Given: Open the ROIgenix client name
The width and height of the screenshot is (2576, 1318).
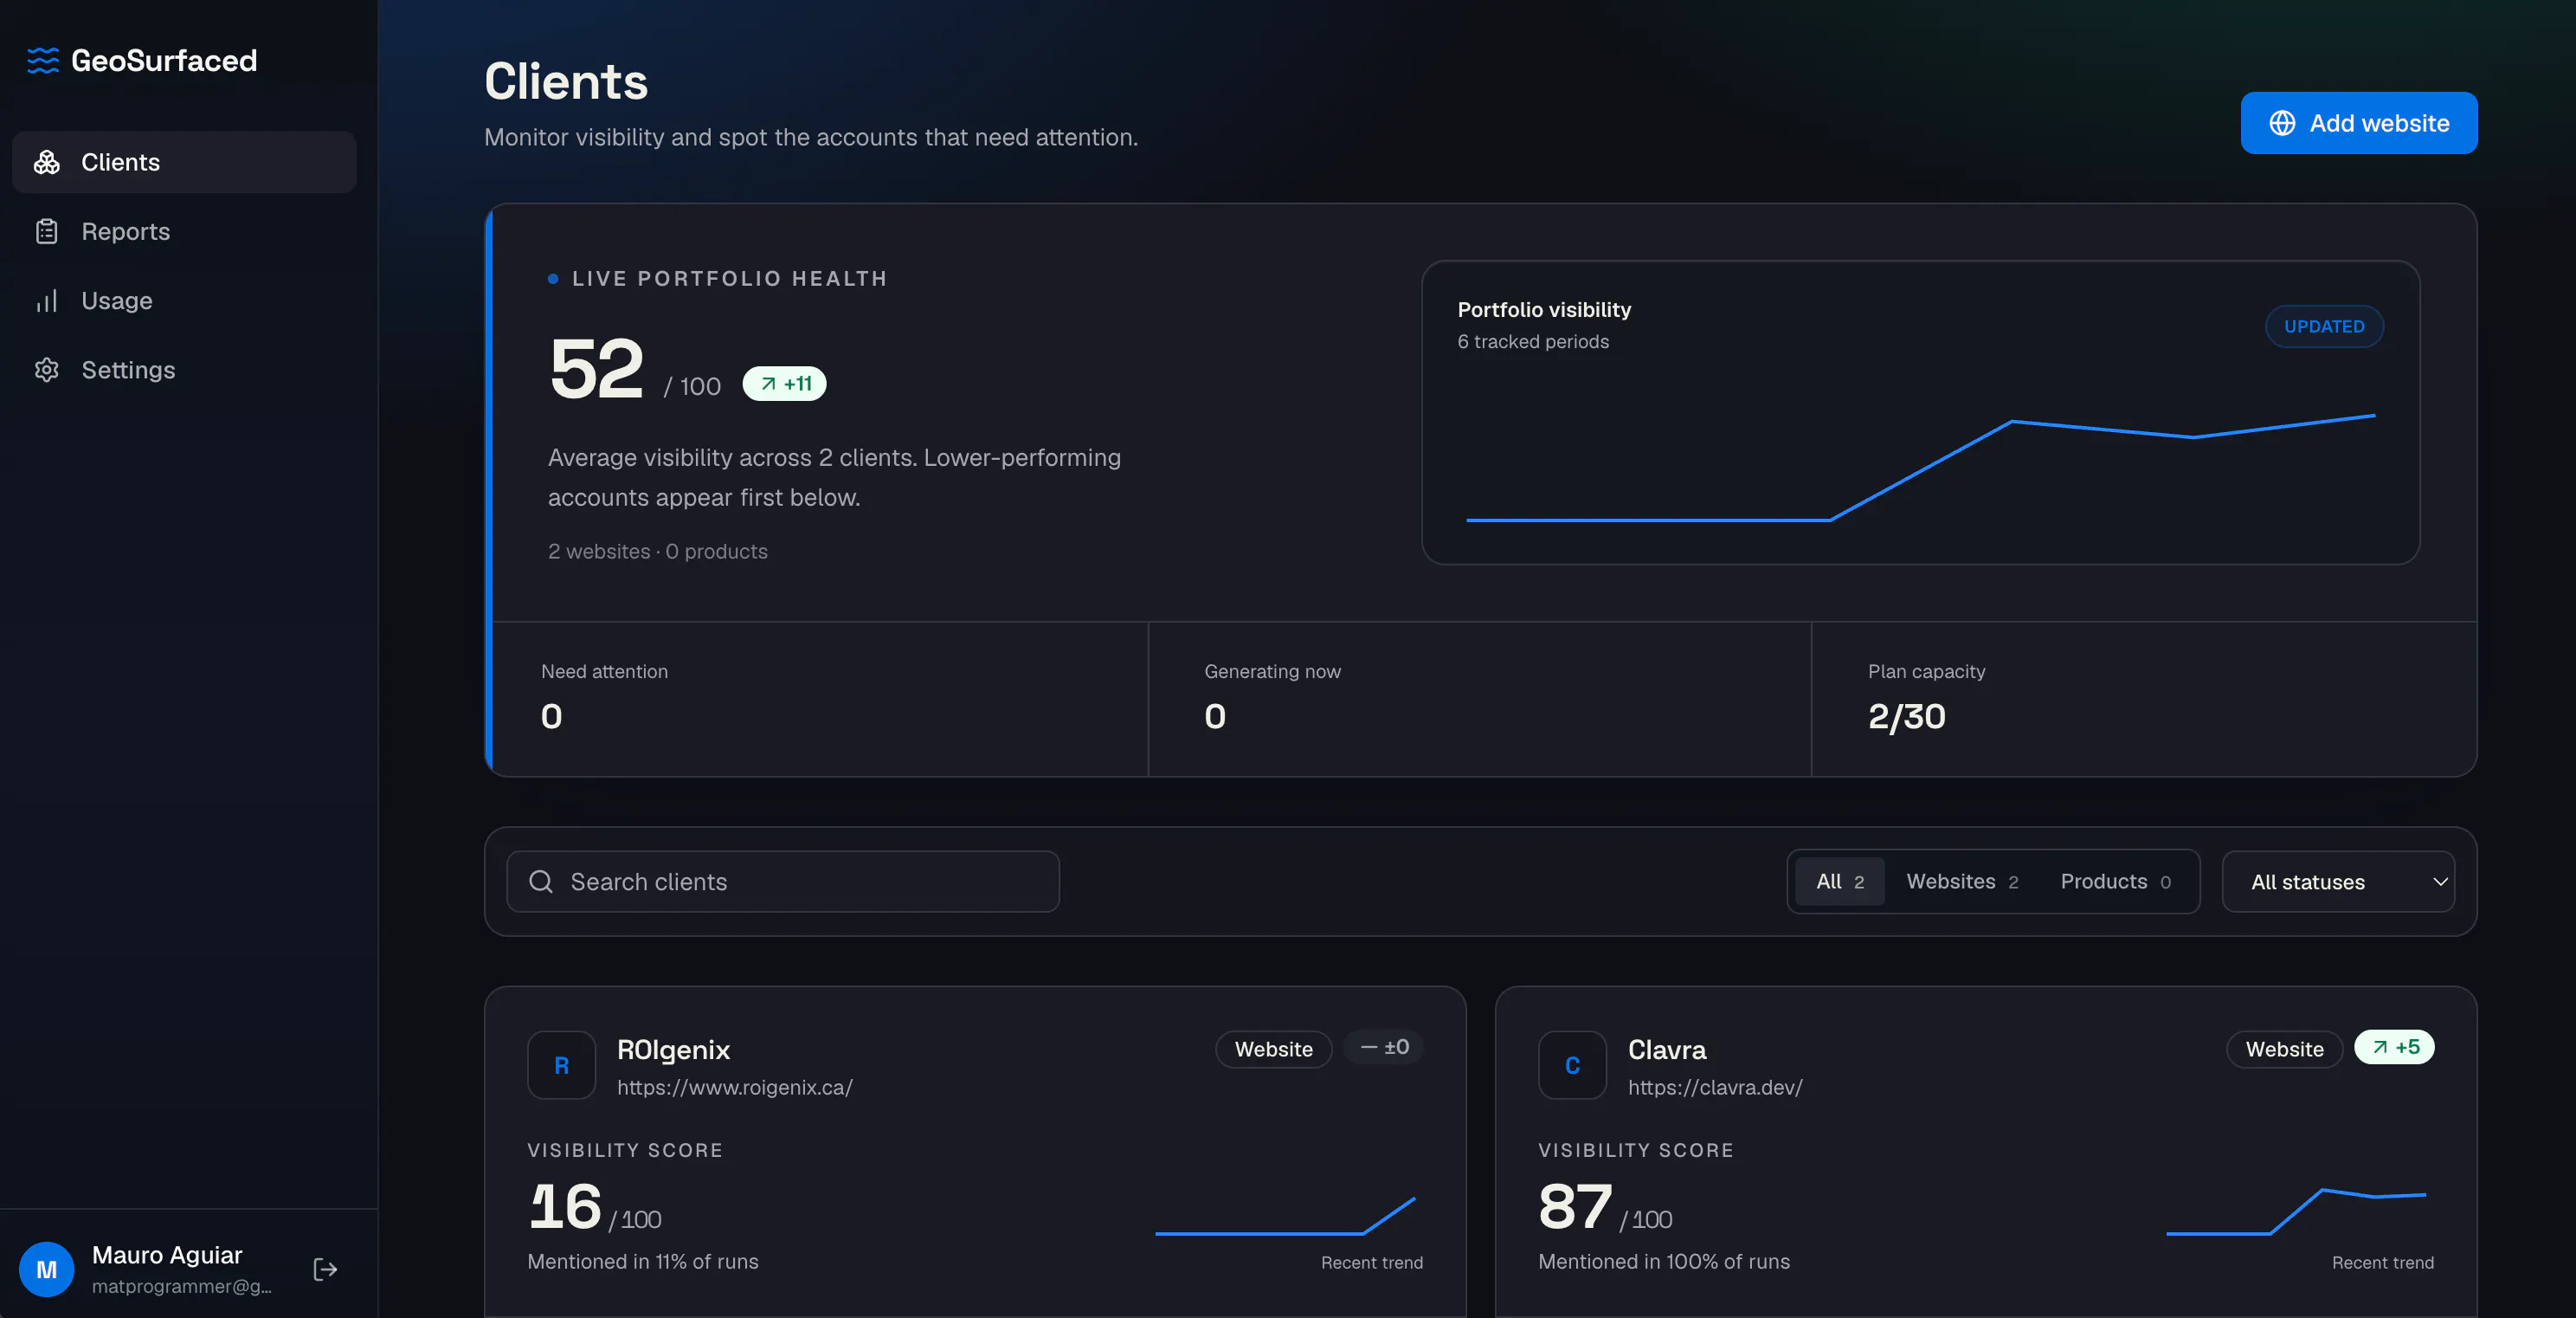Looking at the screenshot, I should coord(673,1050).
